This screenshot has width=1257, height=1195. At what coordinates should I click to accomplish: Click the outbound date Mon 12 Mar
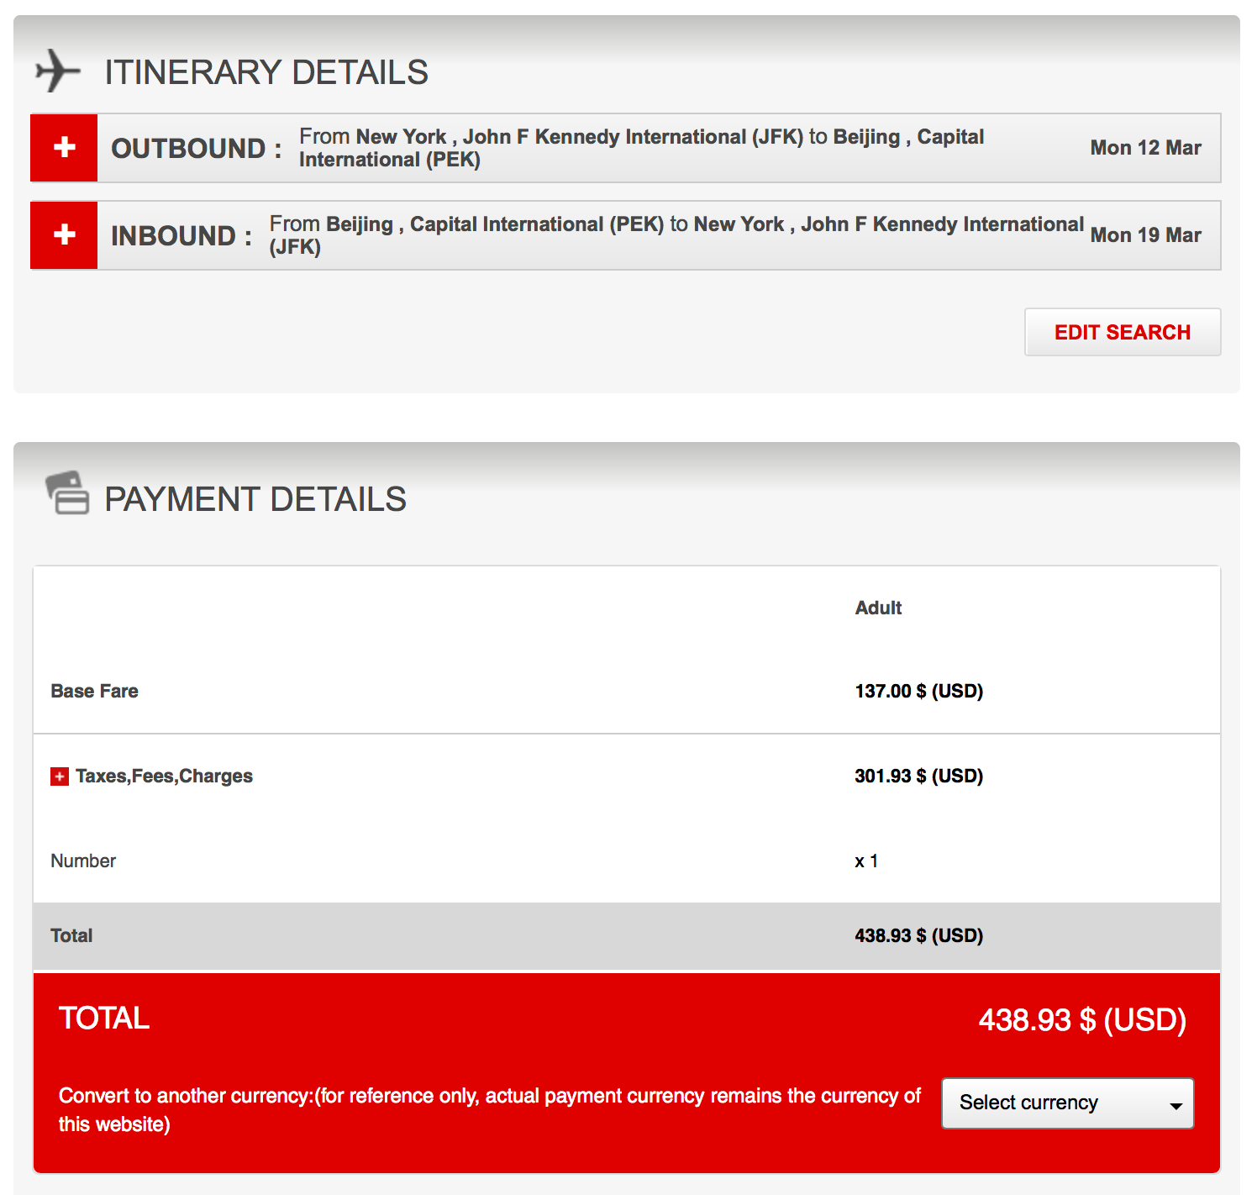1145,148
